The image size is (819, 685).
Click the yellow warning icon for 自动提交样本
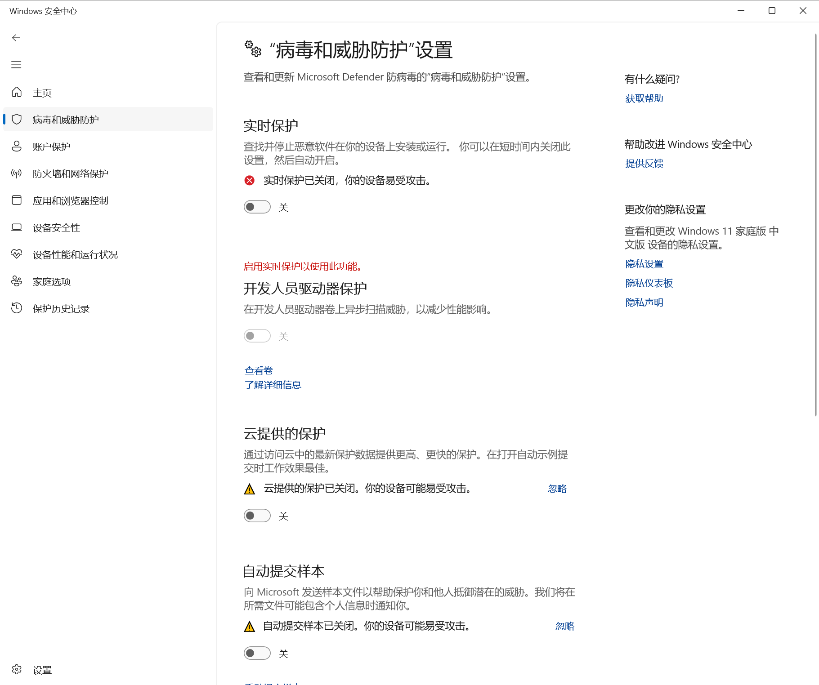(250, 627)
